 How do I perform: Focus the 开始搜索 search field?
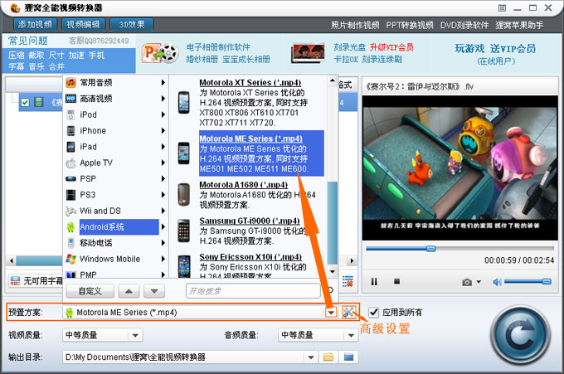click(x=253, y=291)
